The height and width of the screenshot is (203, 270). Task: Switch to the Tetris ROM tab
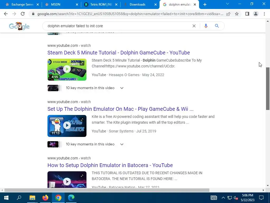[x=101, y=4]
